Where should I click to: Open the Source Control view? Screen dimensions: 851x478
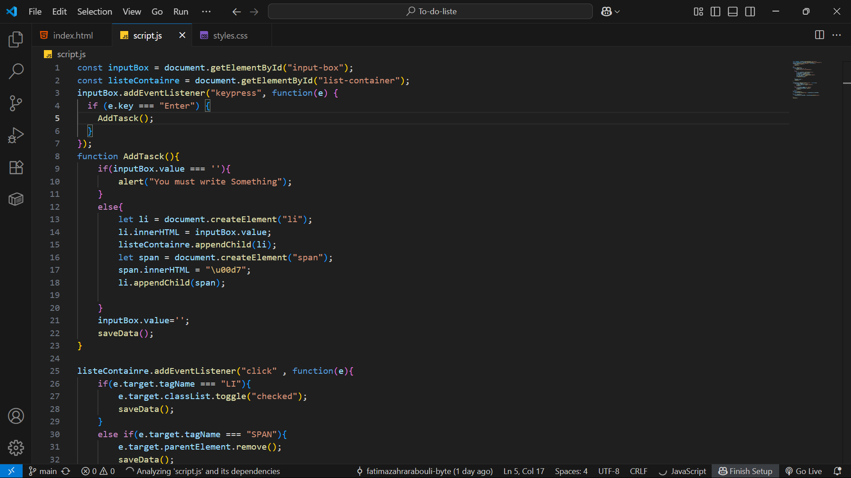16,103
